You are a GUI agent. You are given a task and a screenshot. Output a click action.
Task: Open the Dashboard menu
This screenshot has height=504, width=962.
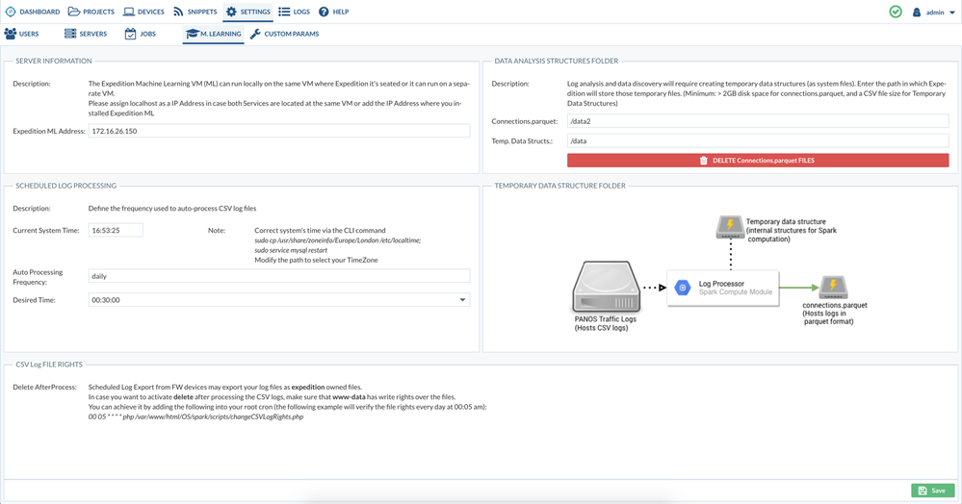(32, 12)
